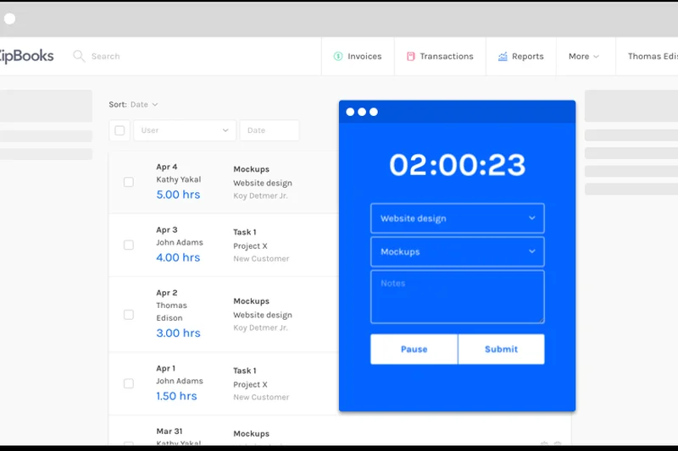678x451 pixels.
Task: Click the green Invoices icon
Action: tap(338, 57)
